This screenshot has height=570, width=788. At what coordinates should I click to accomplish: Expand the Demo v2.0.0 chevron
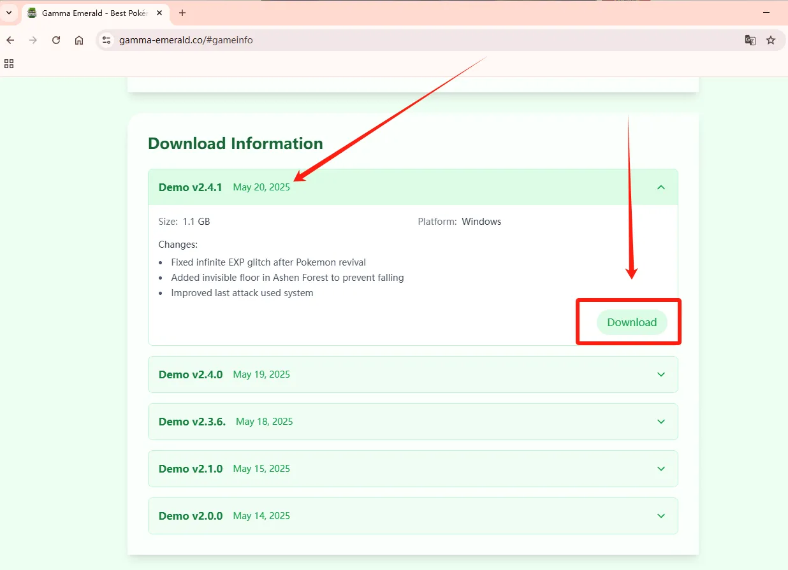point(661,516)
